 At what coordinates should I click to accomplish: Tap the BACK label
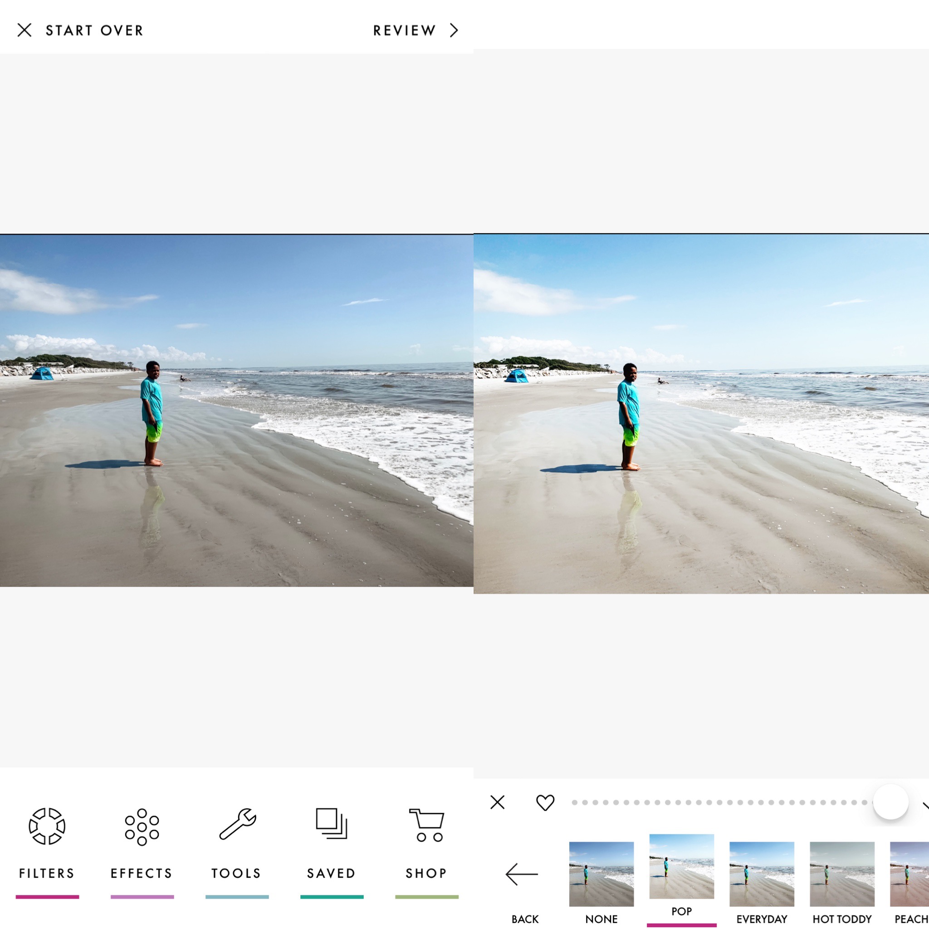[x=525, y=919]
